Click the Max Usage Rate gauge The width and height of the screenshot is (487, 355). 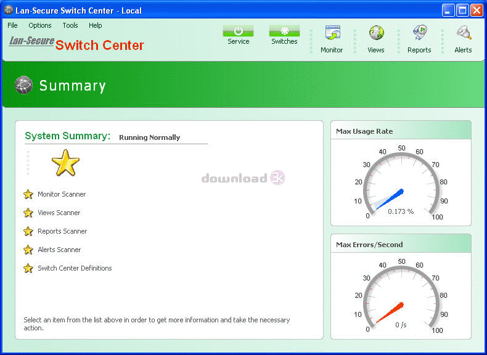click(401, 183)
